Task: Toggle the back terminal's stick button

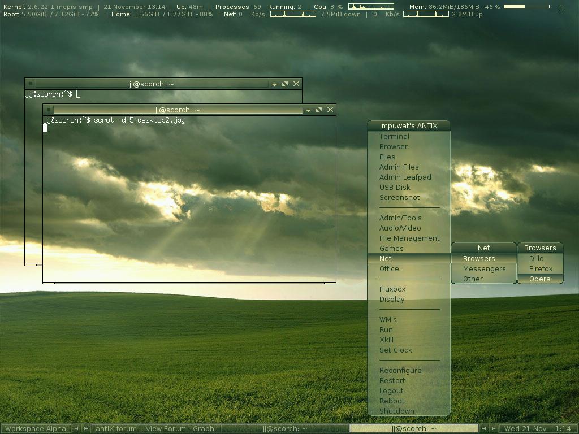Action: click(31, 84)
